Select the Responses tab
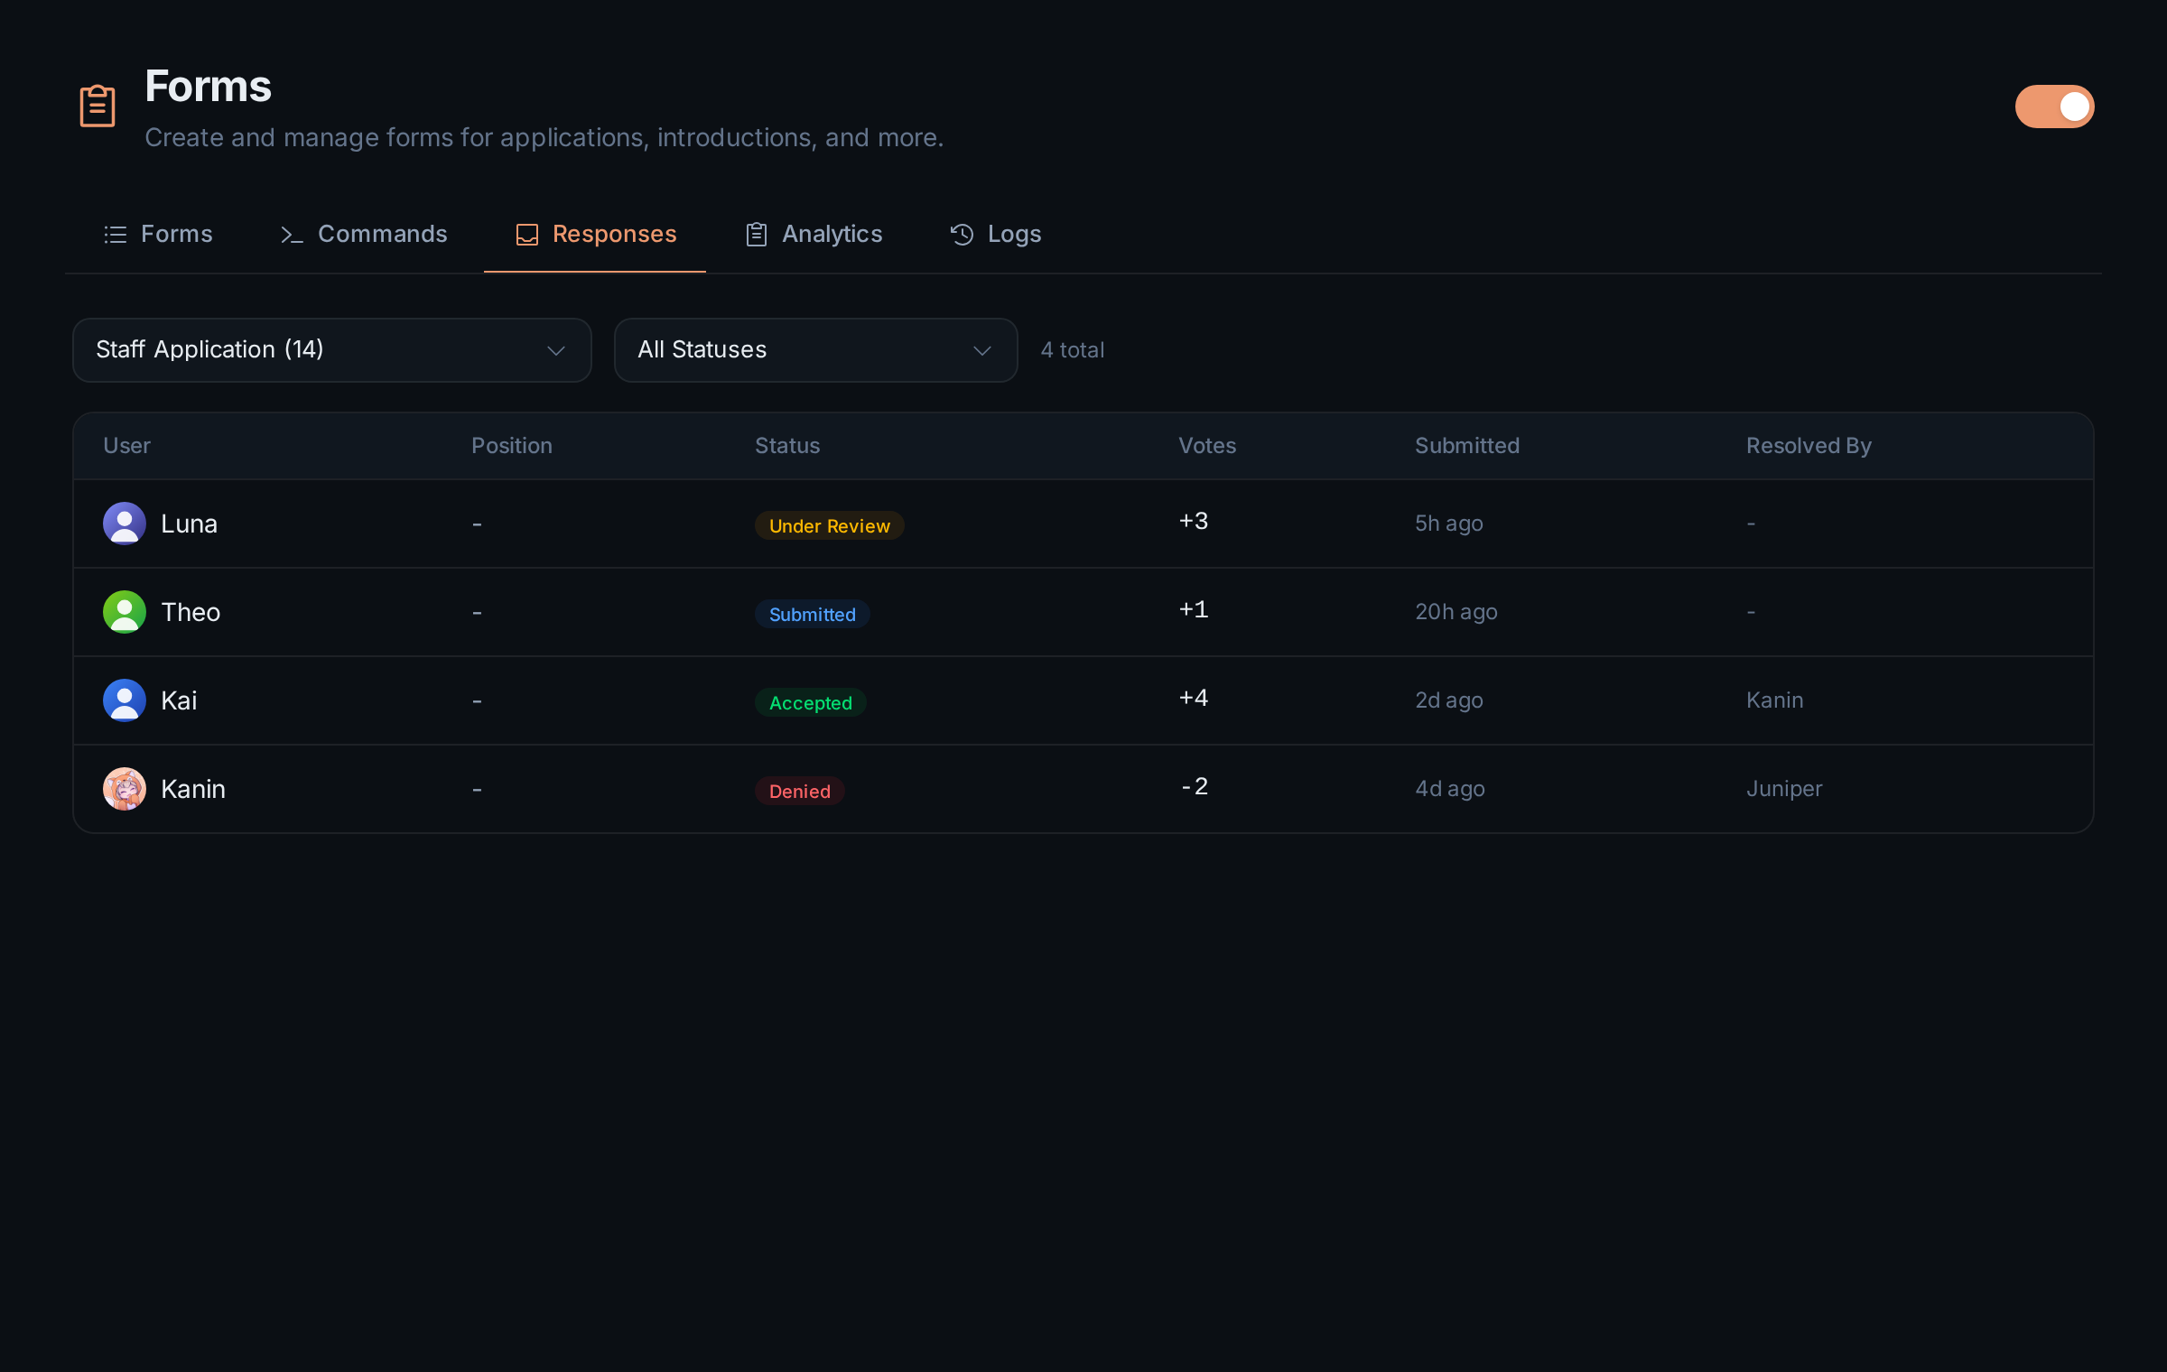Screen dimensions: 2167x1372 click(595, 235)
